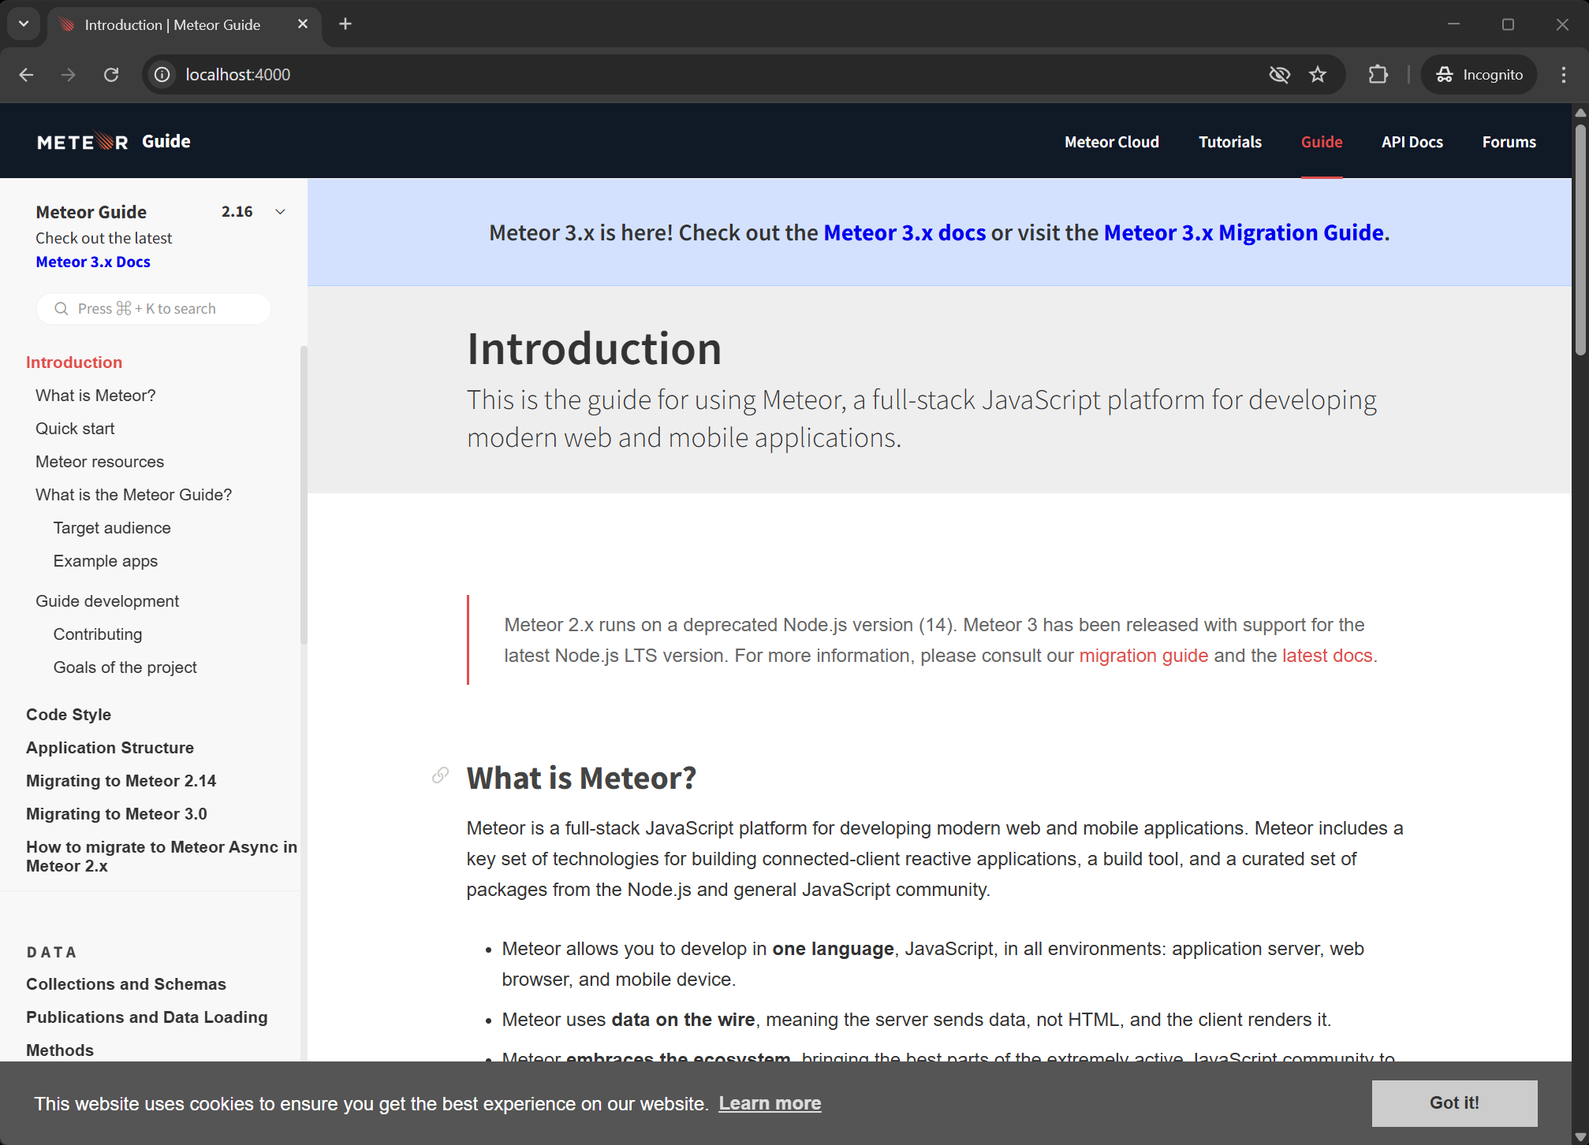
Task: Reload the page with the refresh icon
Action: point(111,75)
